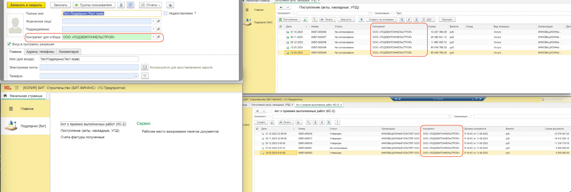The image size is (571, 192).
Task: Click the envelope icon next to Электронная почта
Action: pyautogui.click(x=145, y=67)
